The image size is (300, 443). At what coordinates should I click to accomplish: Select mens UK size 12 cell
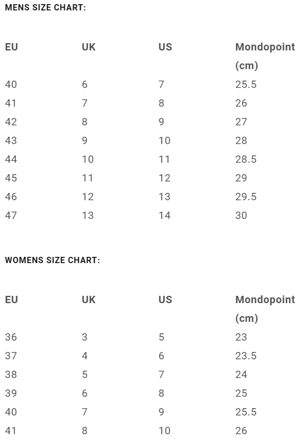[x=88, y=197]
